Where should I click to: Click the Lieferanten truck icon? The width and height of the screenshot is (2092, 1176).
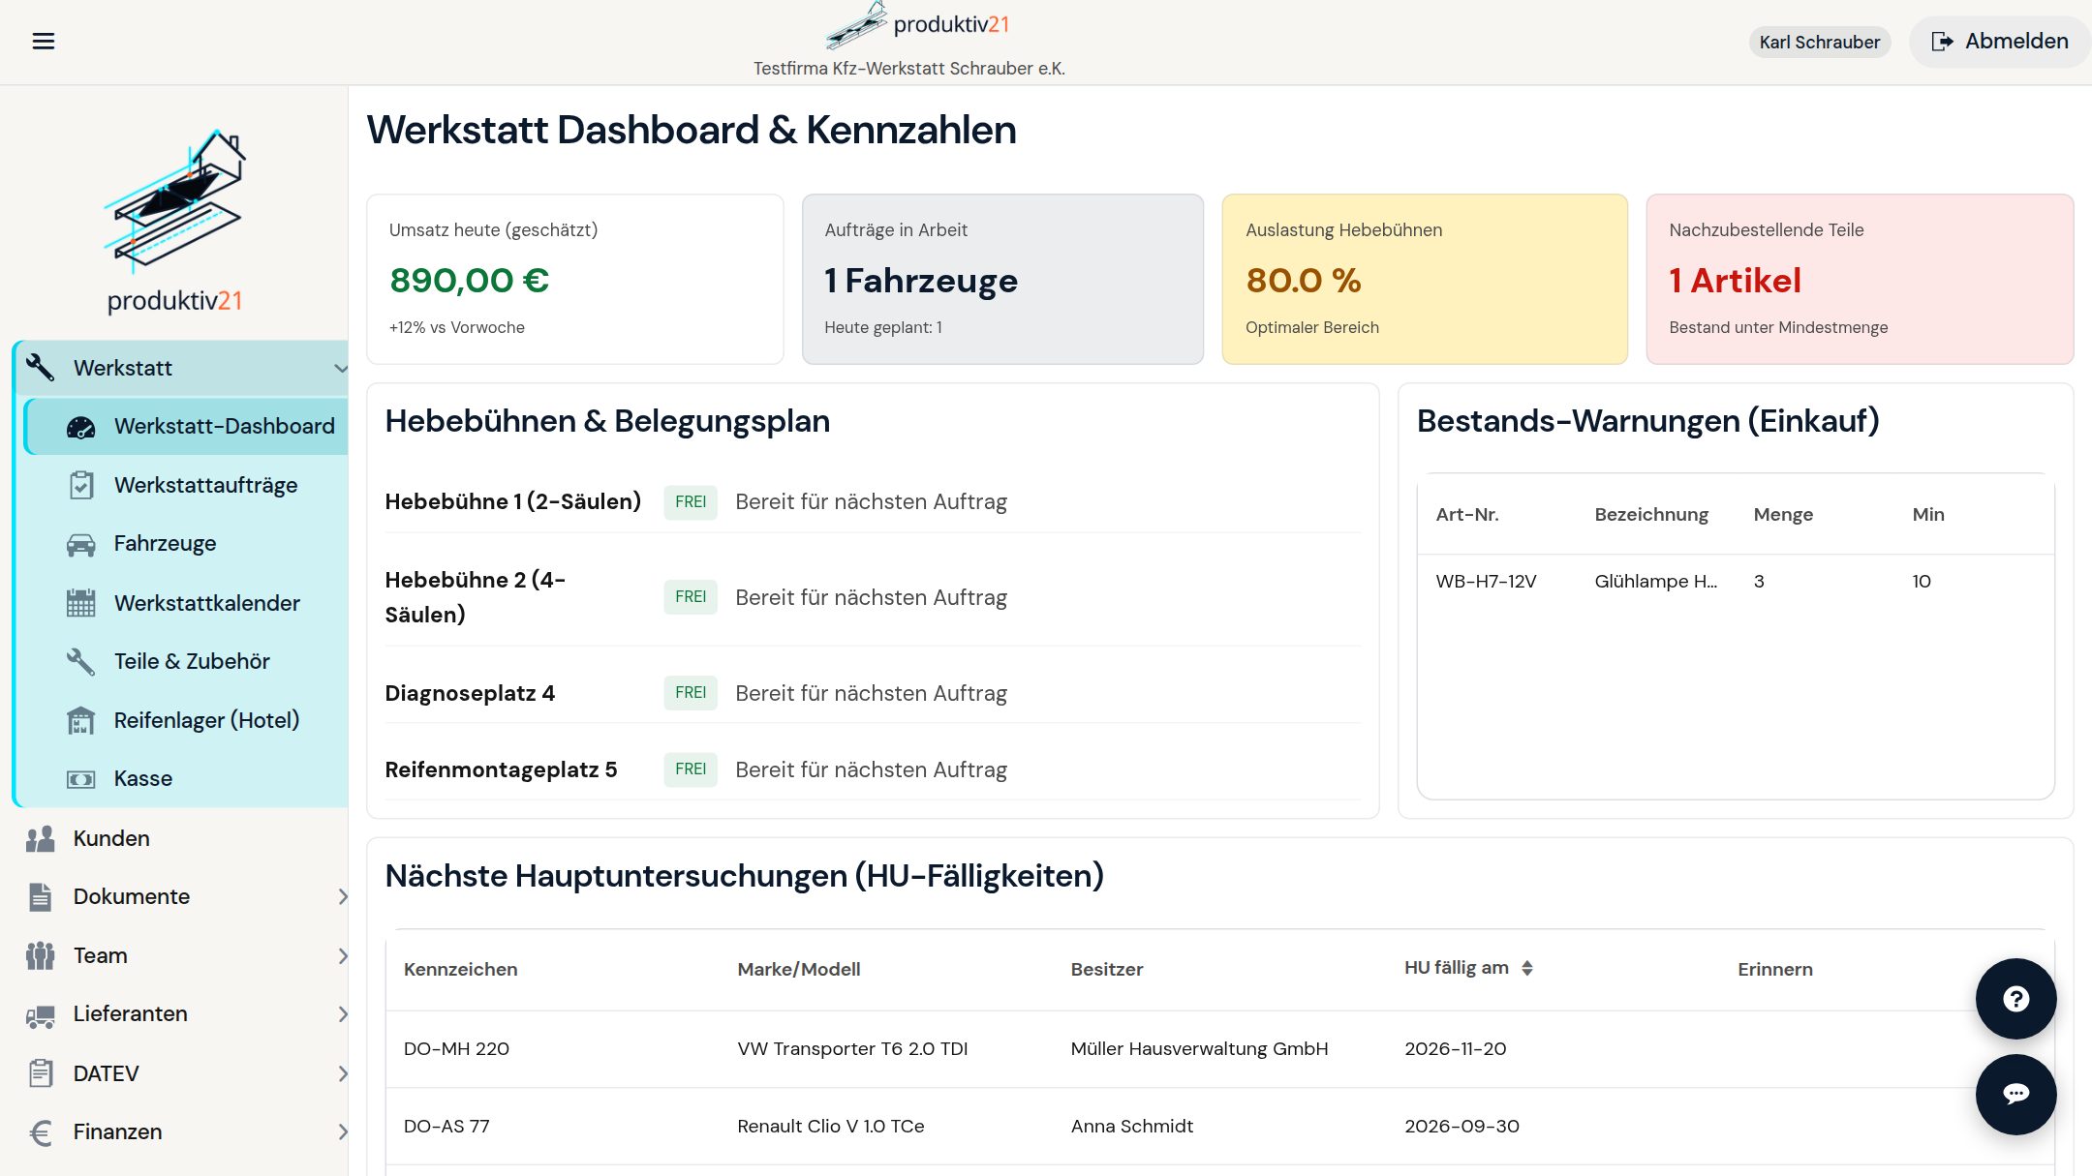[40, 1014]
